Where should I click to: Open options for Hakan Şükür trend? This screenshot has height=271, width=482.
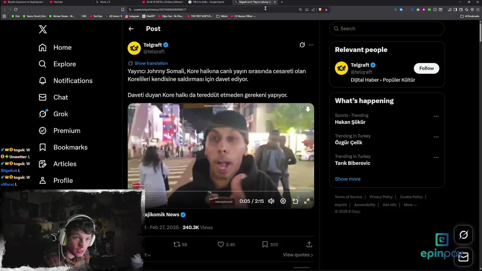click(436, 116)
